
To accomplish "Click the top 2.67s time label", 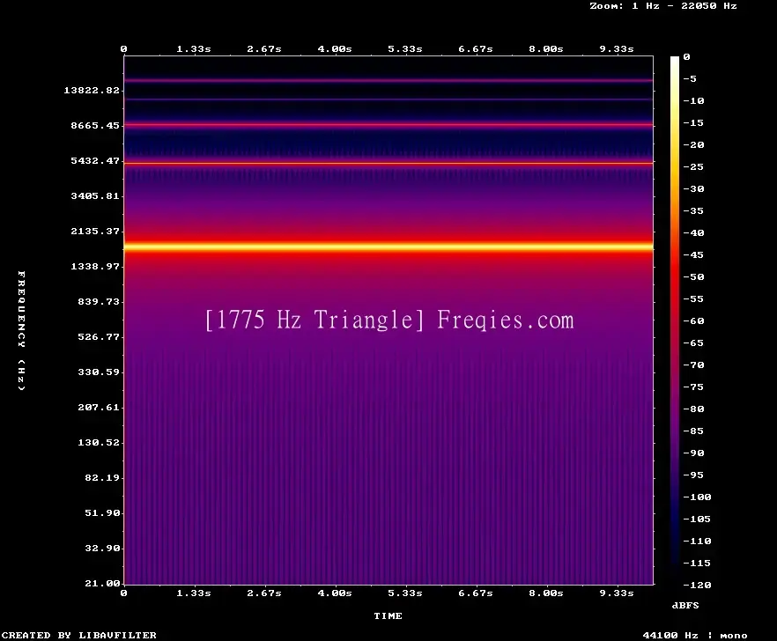I will 264,49.
